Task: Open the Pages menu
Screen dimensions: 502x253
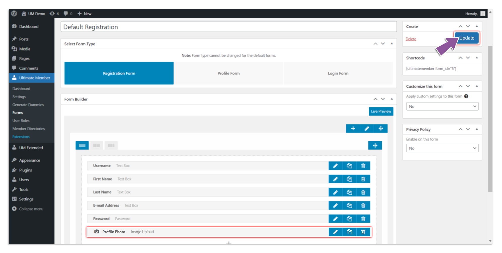Action: 24,58
